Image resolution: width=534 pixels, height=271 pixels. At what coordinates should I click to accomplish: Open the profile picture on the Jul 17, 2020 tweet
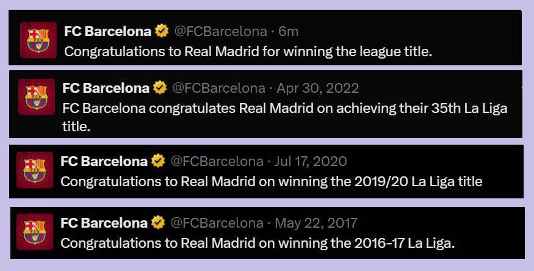click(x=35, y=170)
